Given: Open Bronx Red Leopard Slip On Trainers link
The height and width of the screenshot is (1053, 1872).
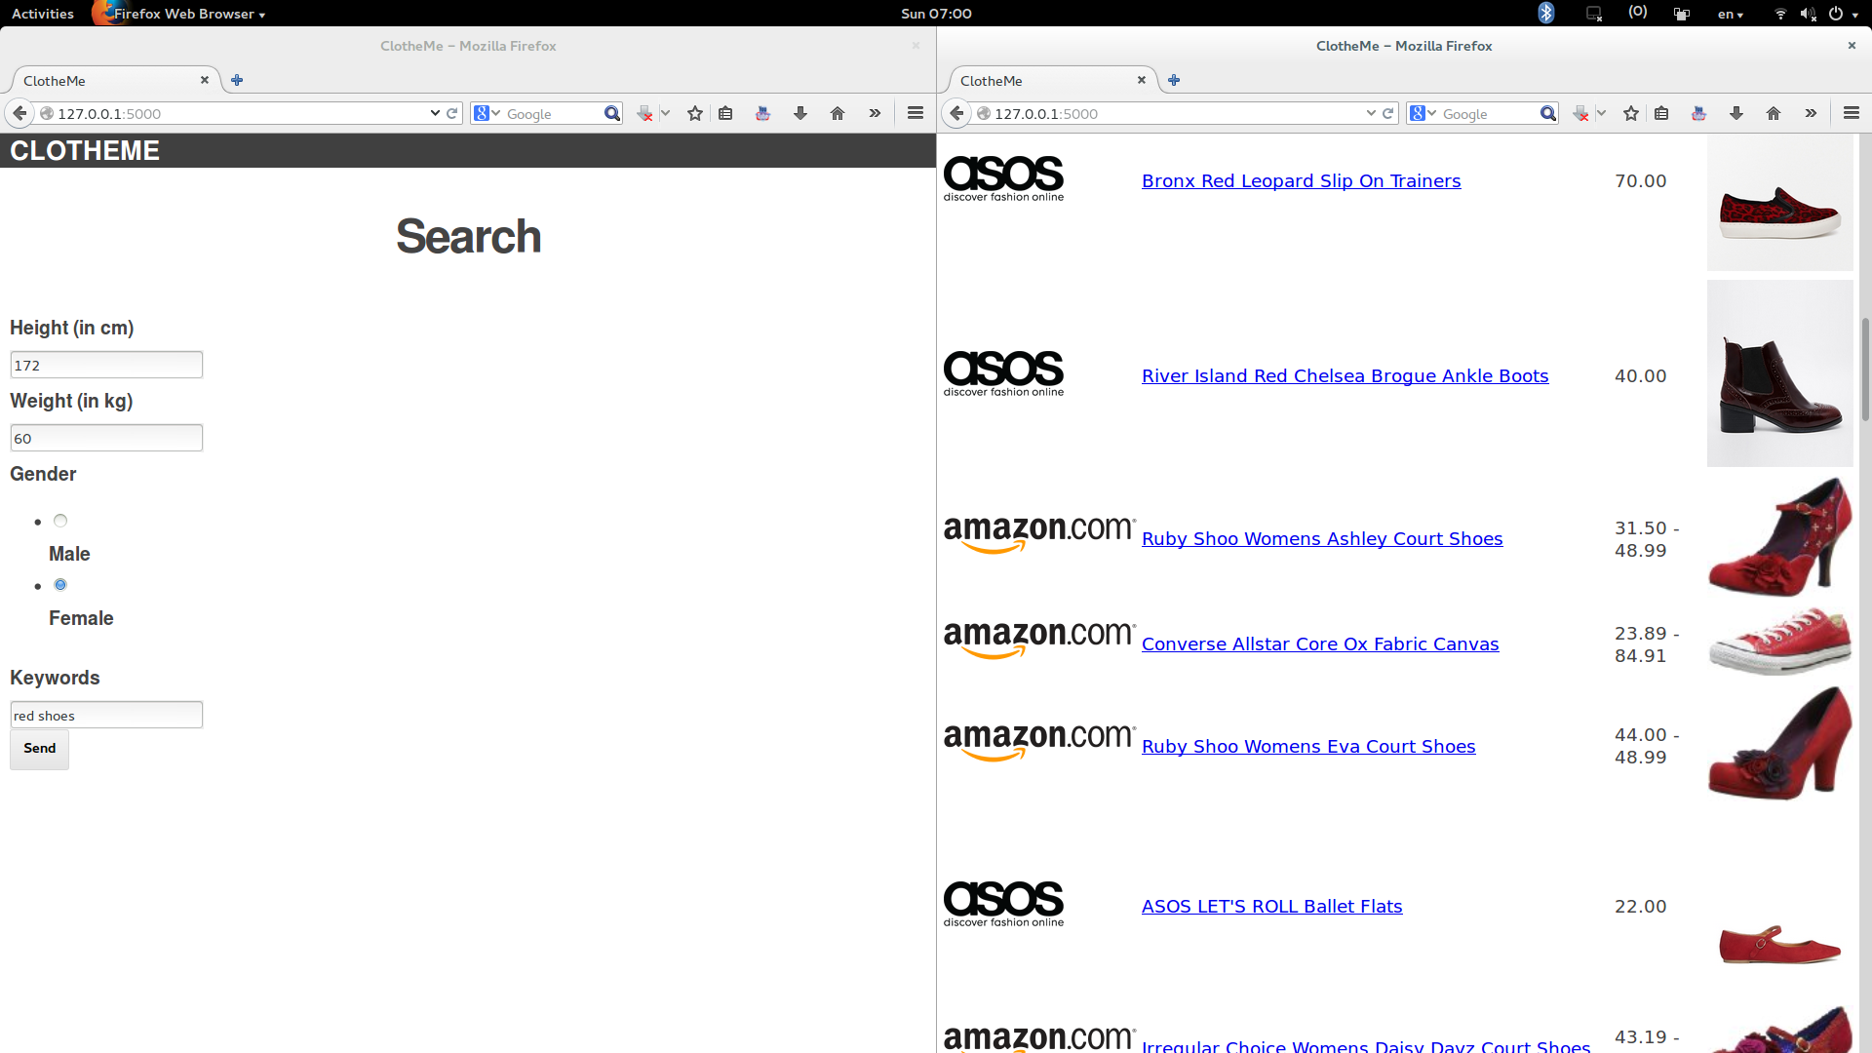Looking at the screenshot, I should [1301, 181].
